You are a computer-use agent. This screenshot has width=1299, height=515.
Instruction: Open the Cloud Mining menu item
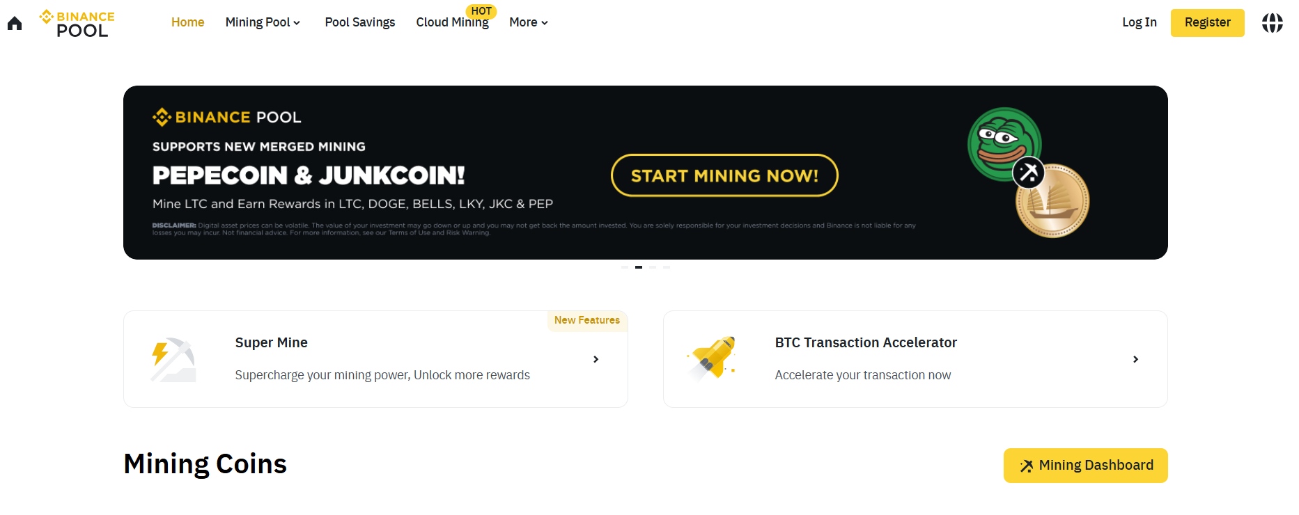coord(452,22)
